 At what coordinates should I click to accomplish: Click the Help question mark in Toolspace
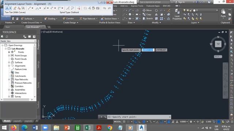[34, 36]
